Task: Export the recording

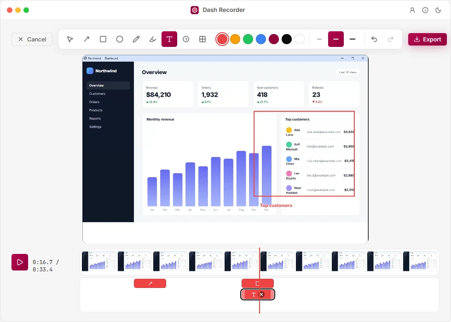Action: (428, 39)
